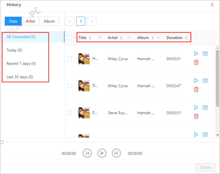Tick the select-all checkbox in header

70,38
